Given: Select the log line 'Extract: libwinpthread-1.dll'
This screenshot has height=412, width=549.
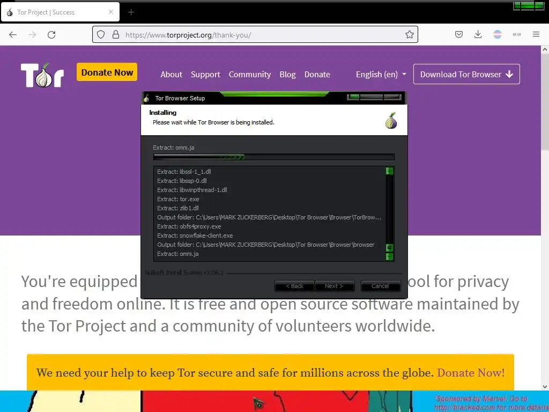Looking at the screenshot, I should click(x=192, y=190).
